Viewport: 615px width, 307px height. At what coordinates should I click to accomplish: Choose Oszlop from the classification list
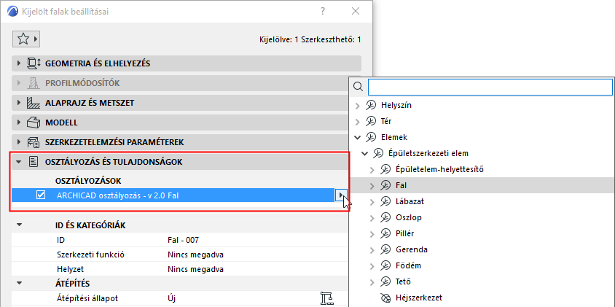[x=410, y=217]
